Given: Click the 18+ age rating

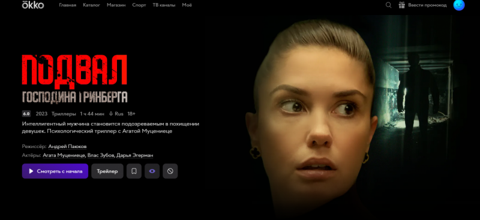Looking at the screenshot, I should pyautogui.click(x=131, y=114).
